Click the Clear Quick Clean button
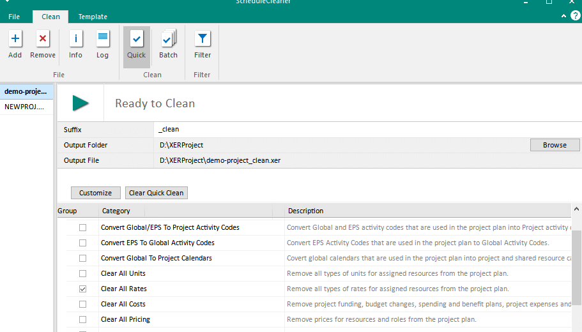This screenshot has width=582, height=332. [x=157, y=193]
